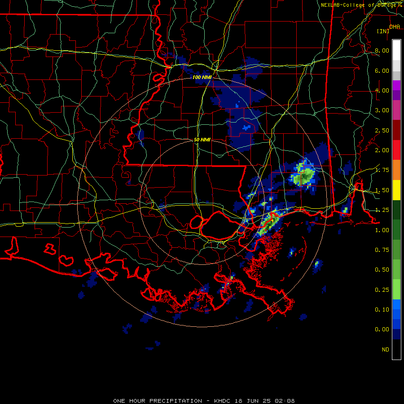Click the 3.00 legend value
The width and height of the screenshot is (404, 404).
coord(382,110)
